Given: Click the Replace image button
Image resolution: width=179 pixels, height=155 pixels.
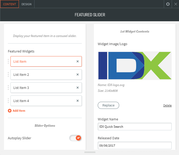Looking at the screenshot, I should coord(108,105).
